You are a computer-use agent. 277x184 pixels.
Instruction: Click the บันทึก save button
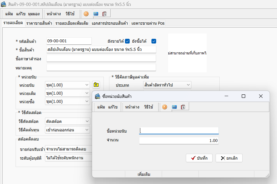click(x=199, y=158)
